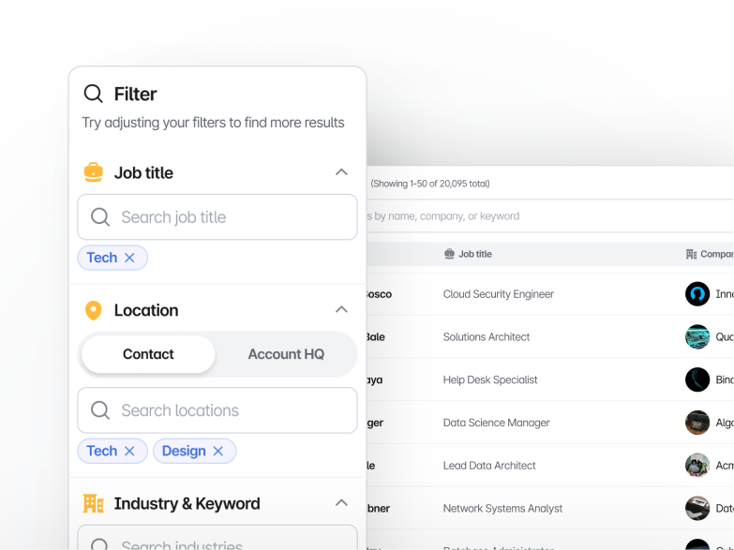Open Lead Data Architect row company logo
This screenshot has width=734, height=550.
click(697, 466)
